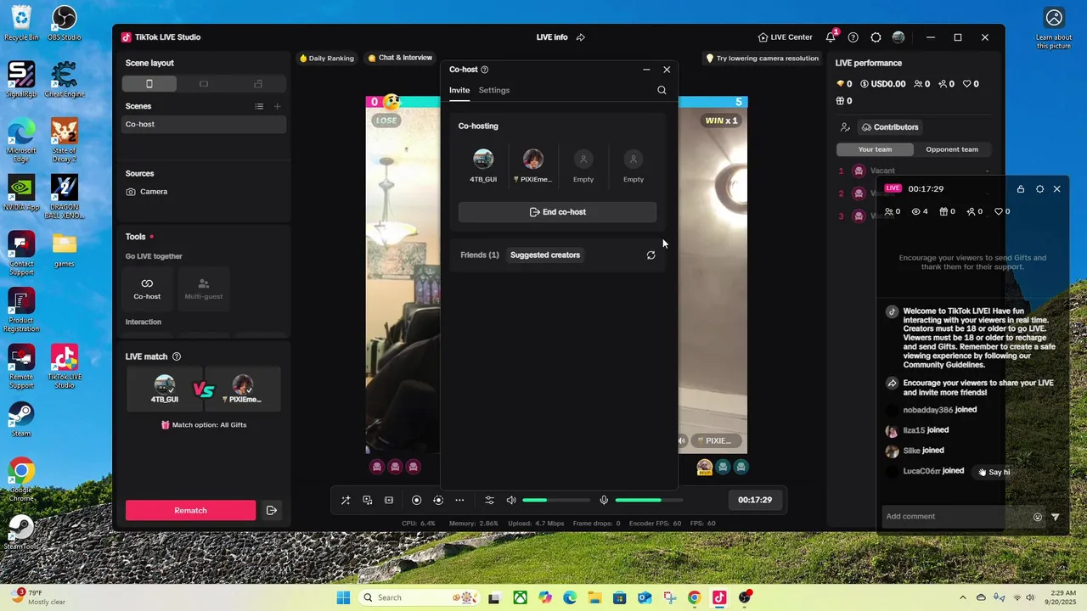Viewport: 1087px width, 611px height.
Task: Click the film clip icon in bottom toolbar
Action: tap(389, 501)
